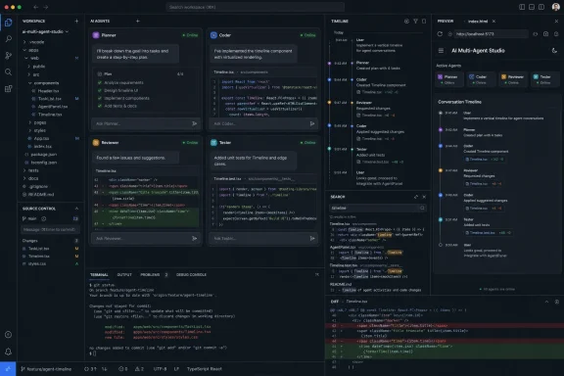Add a new AI agent with plus icon
This screenshot has width=564, height=376.
[x=137, y=22]
